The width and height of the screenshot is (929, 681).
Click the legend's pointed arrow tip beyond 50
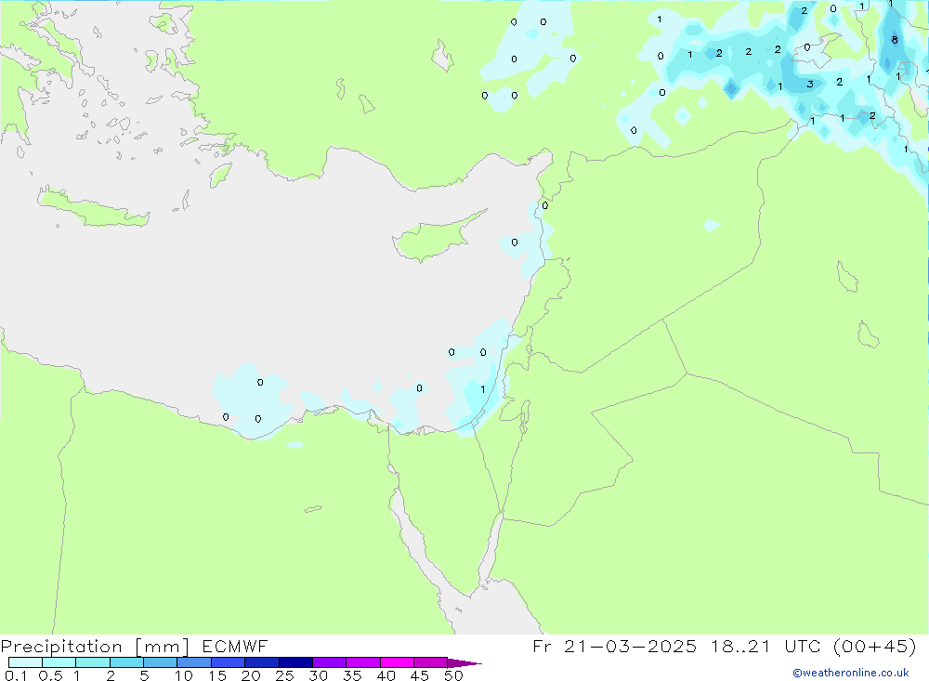pos(465,662)
